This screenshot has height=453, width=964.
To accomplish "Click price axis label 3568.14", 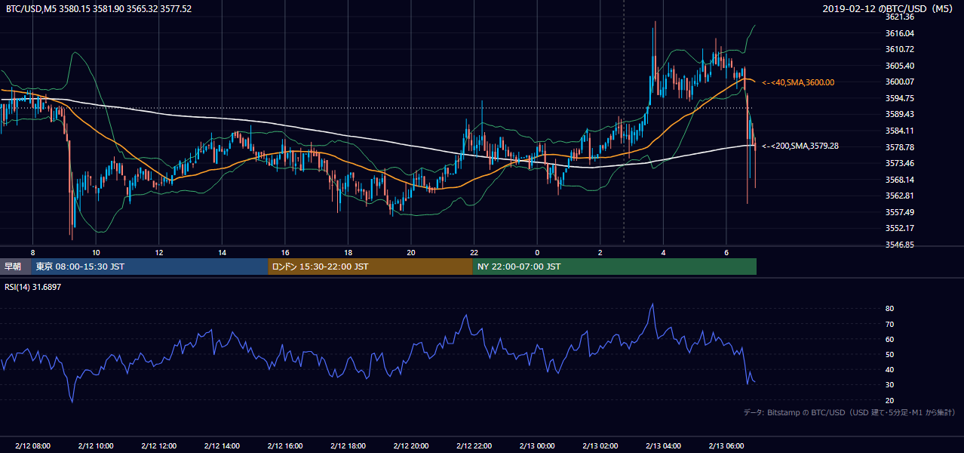I will pos(900,180).
